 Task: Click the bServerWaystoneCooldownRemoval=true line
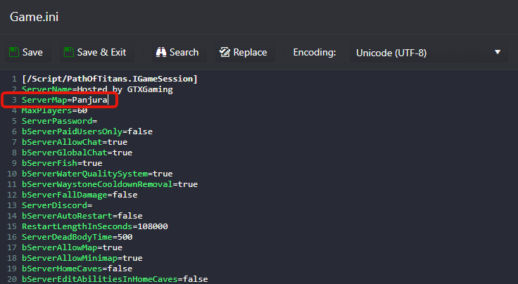pyautogui.click(x=110, y=184)
